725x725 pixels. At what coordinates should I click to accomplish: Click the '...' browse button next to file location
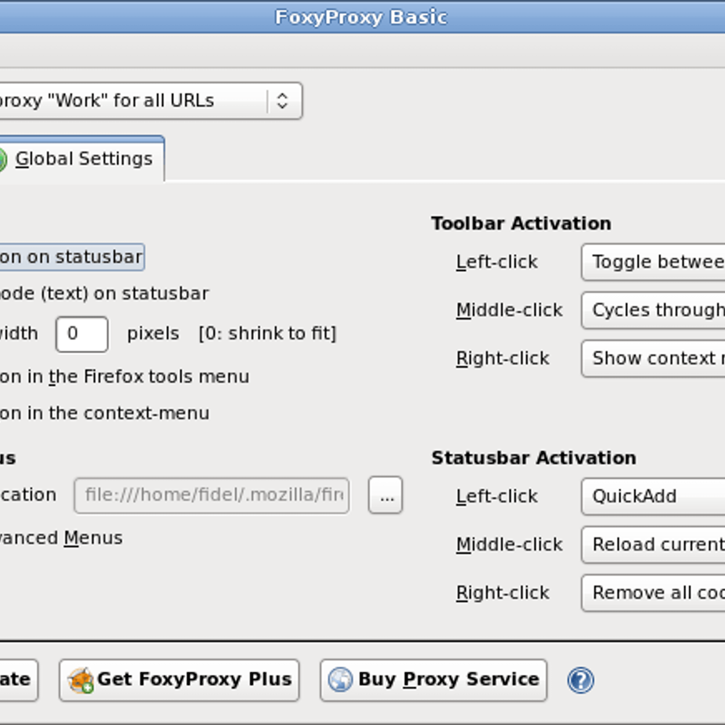point(386,495)
